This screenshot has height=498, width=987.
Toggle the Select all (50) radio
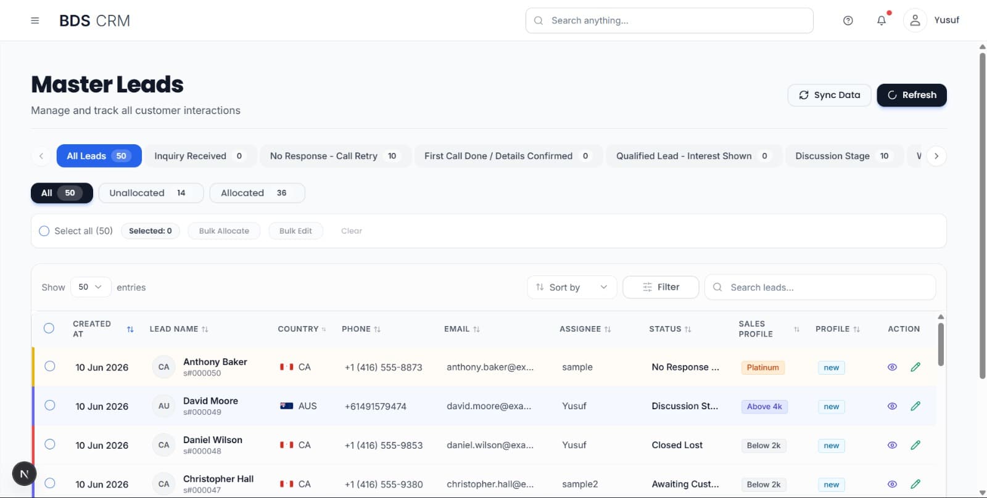pyautogui.click(x=44, y=231)
